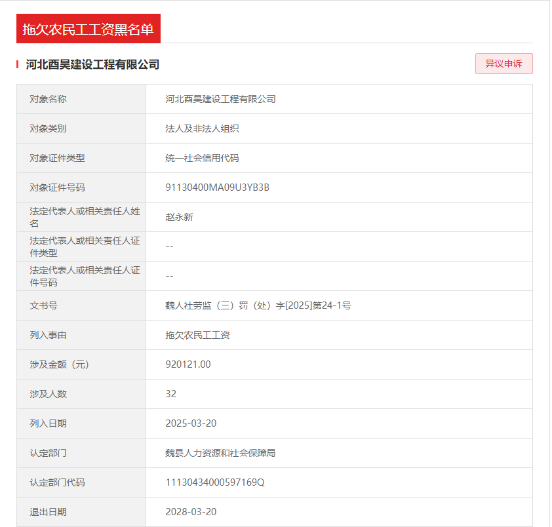Click the listing date 2025-03-20

[191, 423]
